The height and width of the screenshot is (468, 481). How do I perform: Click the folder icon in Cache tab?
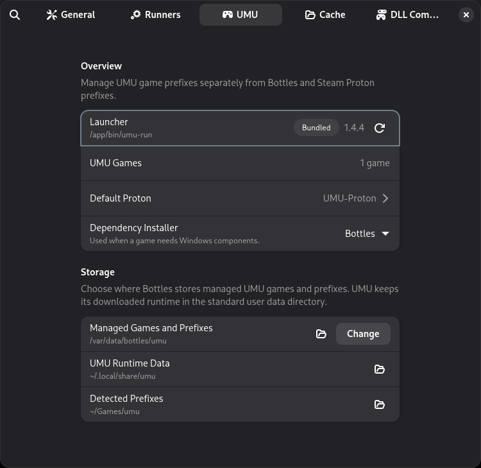pyautogui.click(x=310, y=15)
